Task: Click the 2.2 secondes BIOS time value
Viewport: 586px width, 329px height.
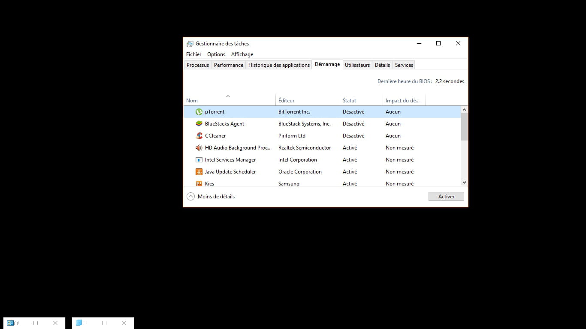Action: coord(450,81)
